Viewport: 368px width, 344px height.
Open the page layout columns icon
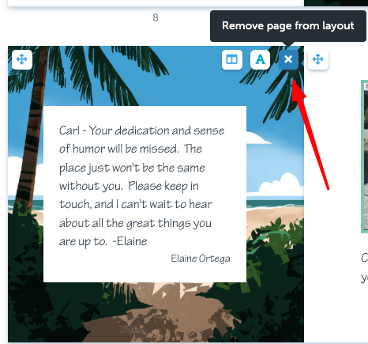click(x=232, y=59)
